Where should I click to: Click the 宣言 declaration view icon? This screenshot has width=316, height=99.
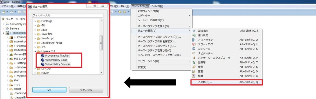(x=194, y=71)
